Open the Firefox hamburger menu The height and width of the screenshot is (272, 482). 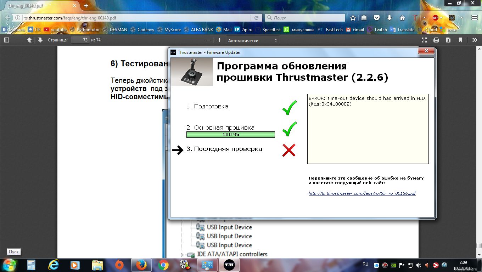click(x=475, y=18)
